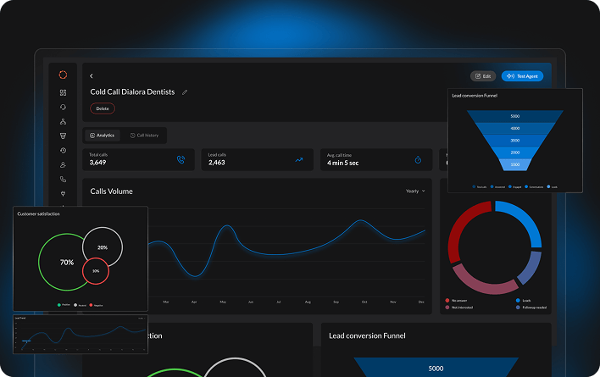This screenshot has width=600, height=377.
Task: Launch the Test Agent button
Action: click(x=522, y=76)
